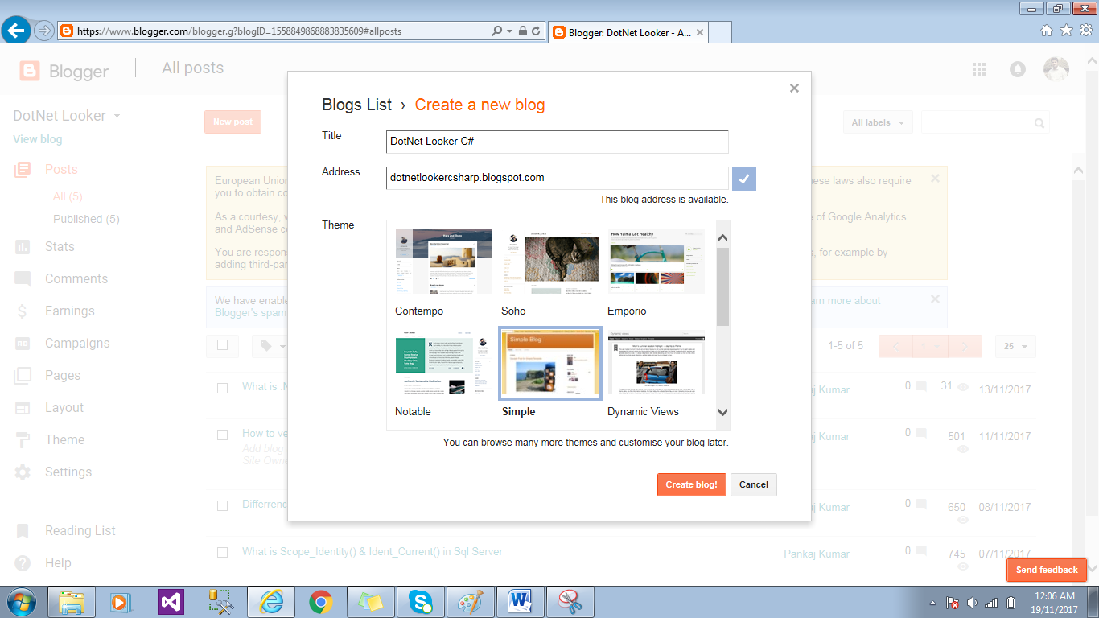Cancel the new blog dialog

point(754,484)
